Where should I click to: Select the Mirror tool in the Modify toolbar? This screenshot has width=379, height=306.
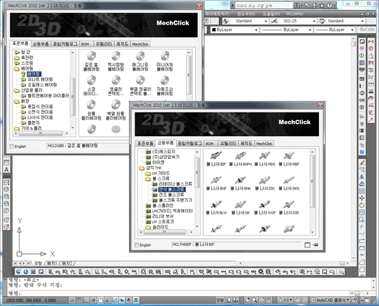click(x=362, y=176)
